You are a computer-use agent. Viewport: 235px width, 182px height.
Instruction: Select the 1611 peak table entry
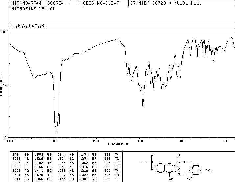(21, 179)
